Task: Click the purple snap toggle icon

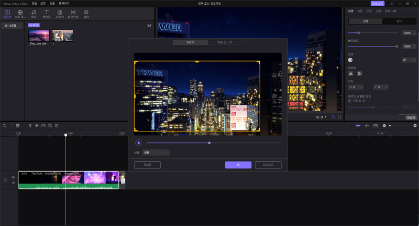Action: 358,126
